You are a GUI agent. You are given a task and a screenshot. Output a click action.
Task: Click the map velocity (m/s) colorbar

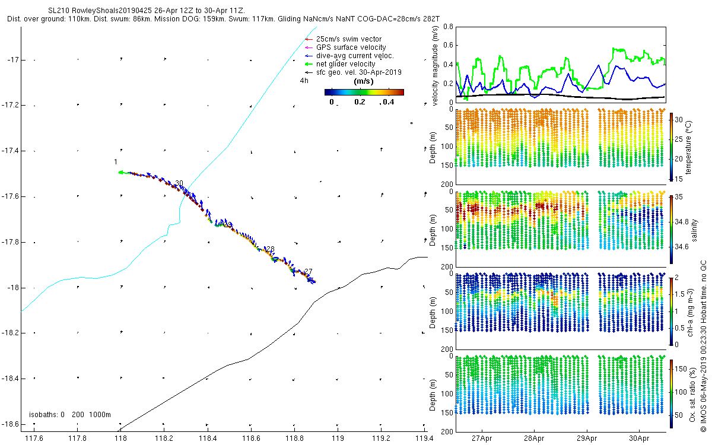coord(364,92)
